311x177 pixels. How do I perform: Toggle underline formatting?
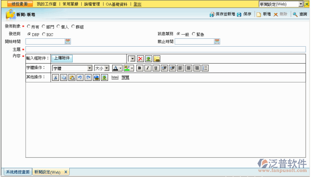coord(156,68)
